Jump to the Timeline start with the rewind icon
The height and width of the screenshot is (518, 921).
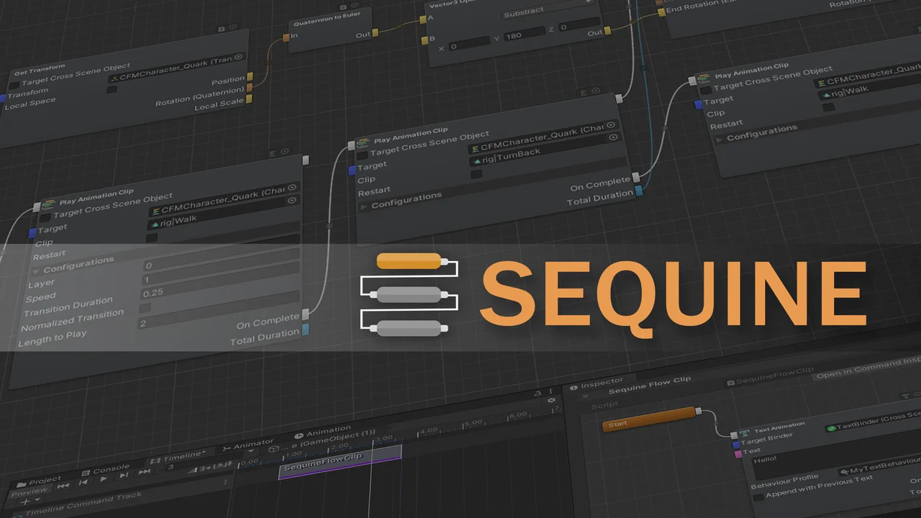pos(63,486)
